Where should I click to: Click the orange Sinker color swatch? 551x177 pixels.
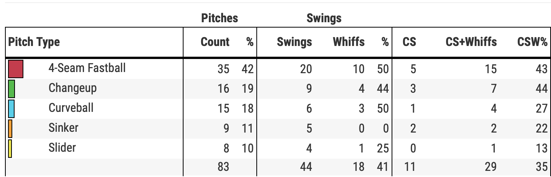[10, 128]
